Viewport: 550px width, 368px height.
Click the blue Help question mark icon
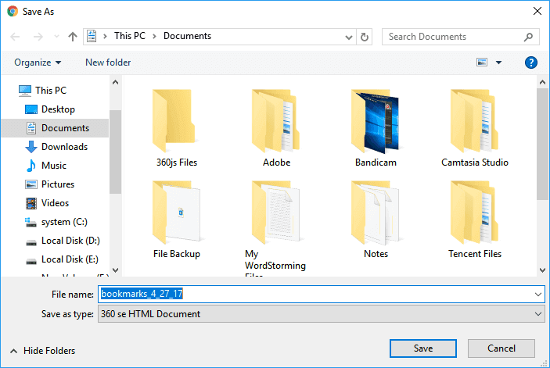tap(530, 63)
